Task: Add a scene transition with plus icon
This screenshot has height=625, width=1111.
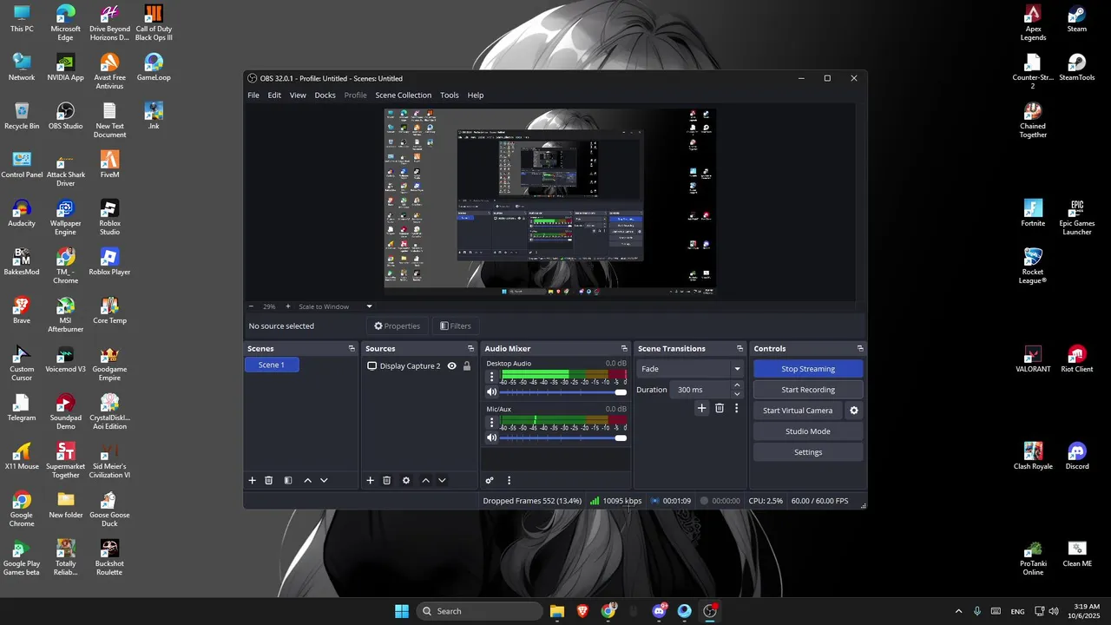Action: click(x=702, y=408)
